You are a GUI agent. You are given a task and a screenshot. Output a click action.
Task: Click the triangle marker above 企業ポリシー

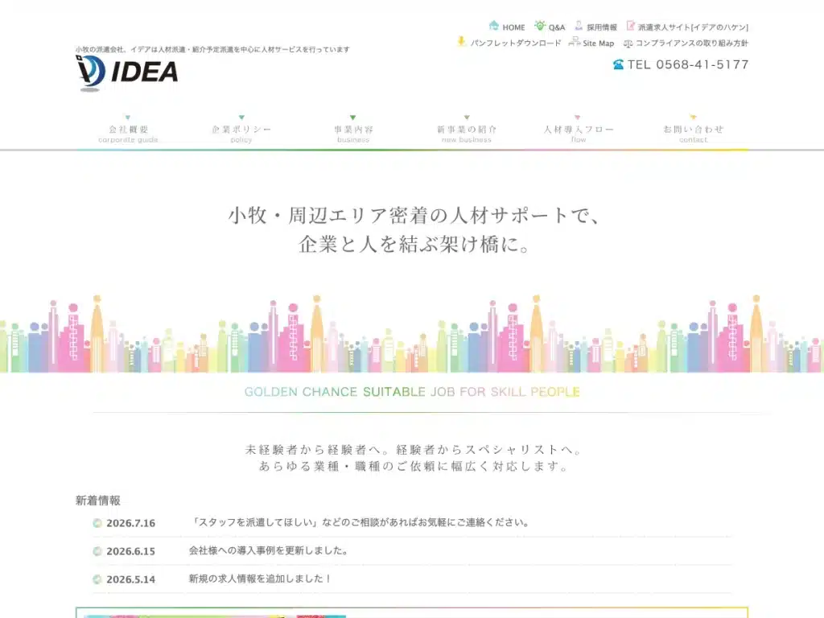(241, 117)
